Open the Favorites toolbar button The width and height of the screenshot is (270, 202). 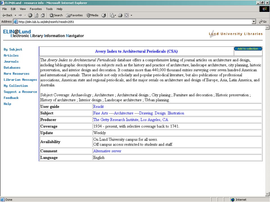pyautogui.click(x=74, y=15)
